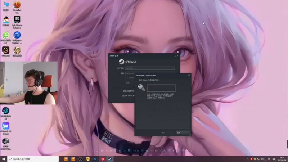Click the login button in Steam login window
This screenshot has width=288, height=162.
pyautogui.click(x=128, y=83)
